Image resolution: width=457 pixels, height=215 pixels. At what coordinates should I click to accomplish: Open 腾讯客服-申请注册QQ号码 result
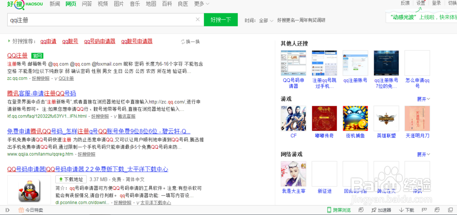[x=42, y=93]
